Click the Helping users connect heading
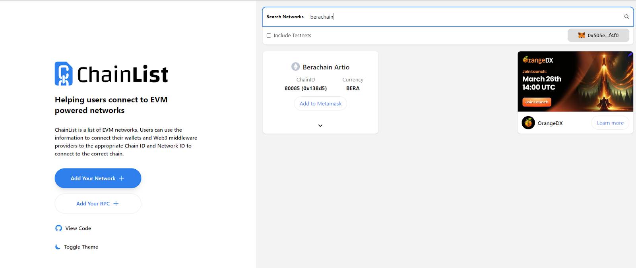636x268 pixels. (111, 105)
